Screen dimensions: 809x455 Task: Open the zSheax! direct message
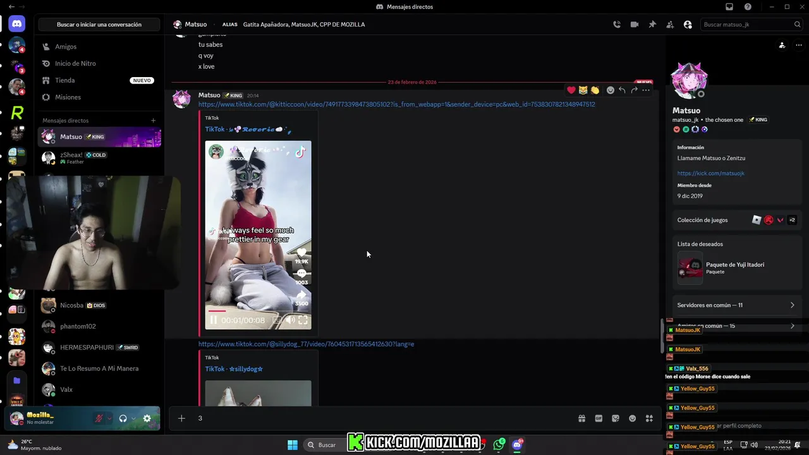99,158
